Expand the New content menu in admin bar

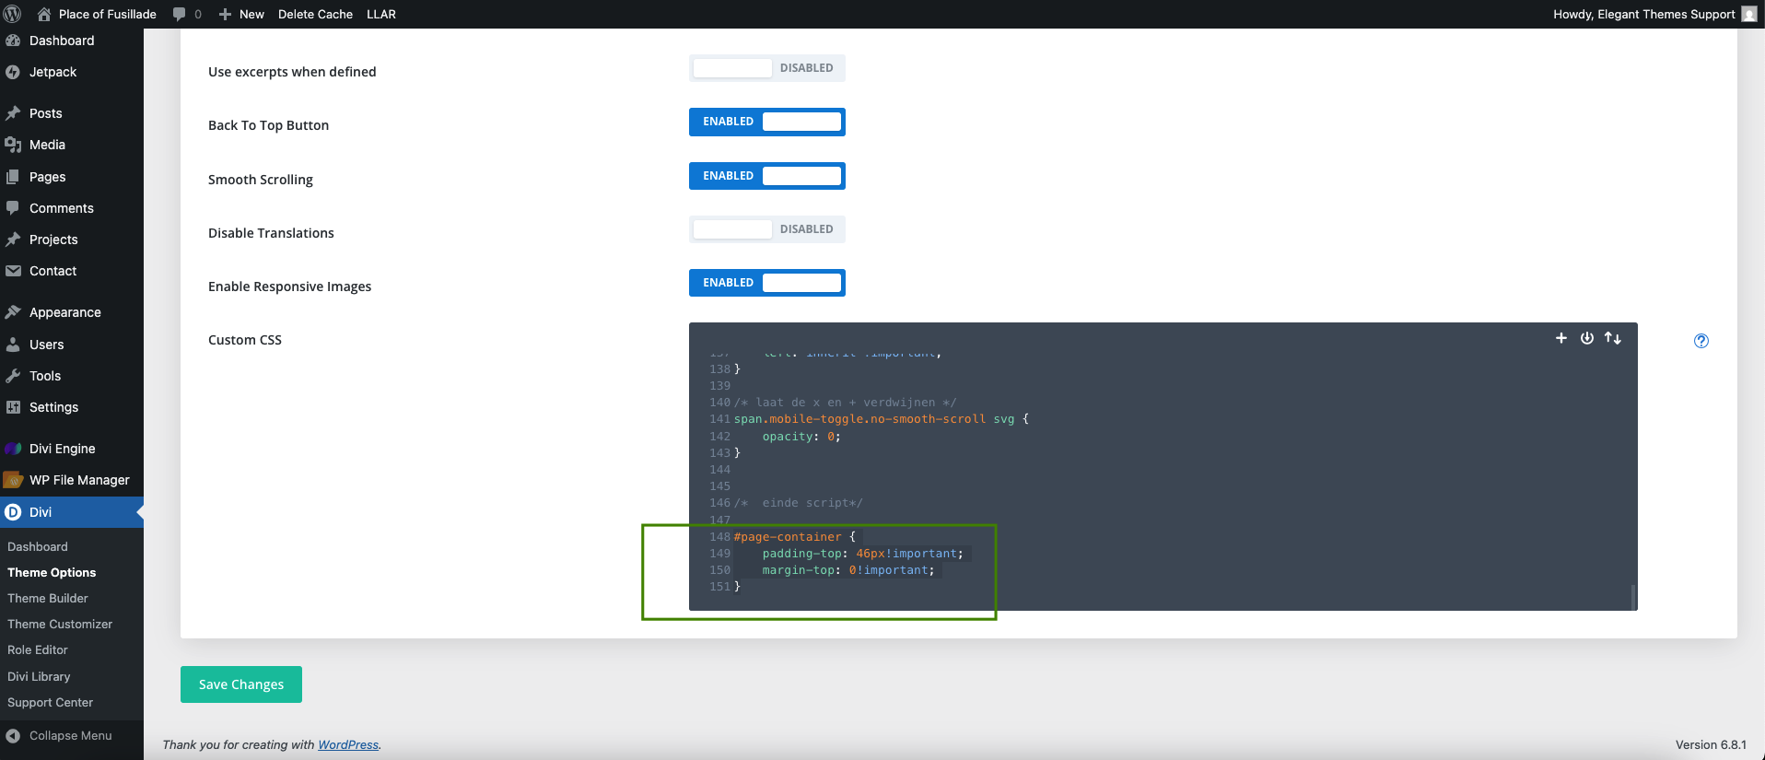(241, 14)
